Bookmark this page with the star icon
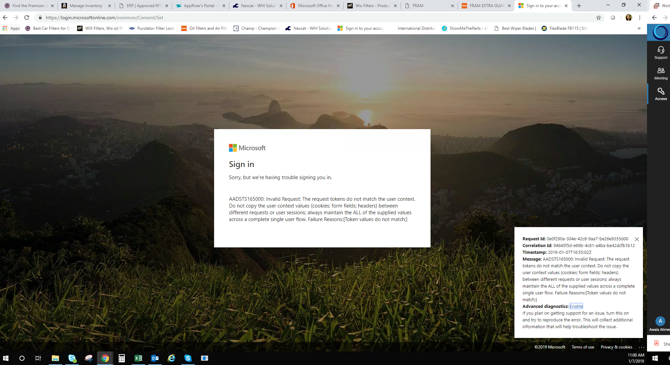The image size is (670, 365). (599, 18)
